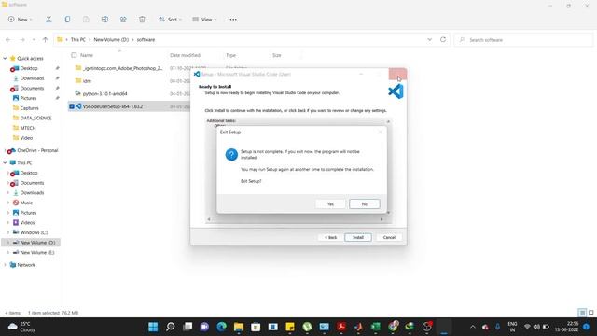Viewport: 597px width, 336px height.
Task: Open Task View on the taskbar
Action: coord(187,327)
